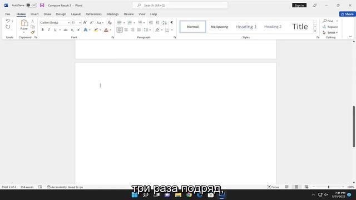356x200 pixels.
Task: Open the Borders dropdown arrow
Action: (172, 29)
